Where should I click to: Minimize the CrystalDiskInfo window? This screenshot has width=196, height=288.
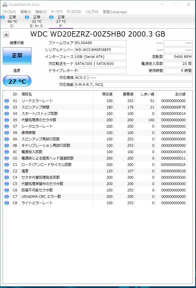[162, 4]
